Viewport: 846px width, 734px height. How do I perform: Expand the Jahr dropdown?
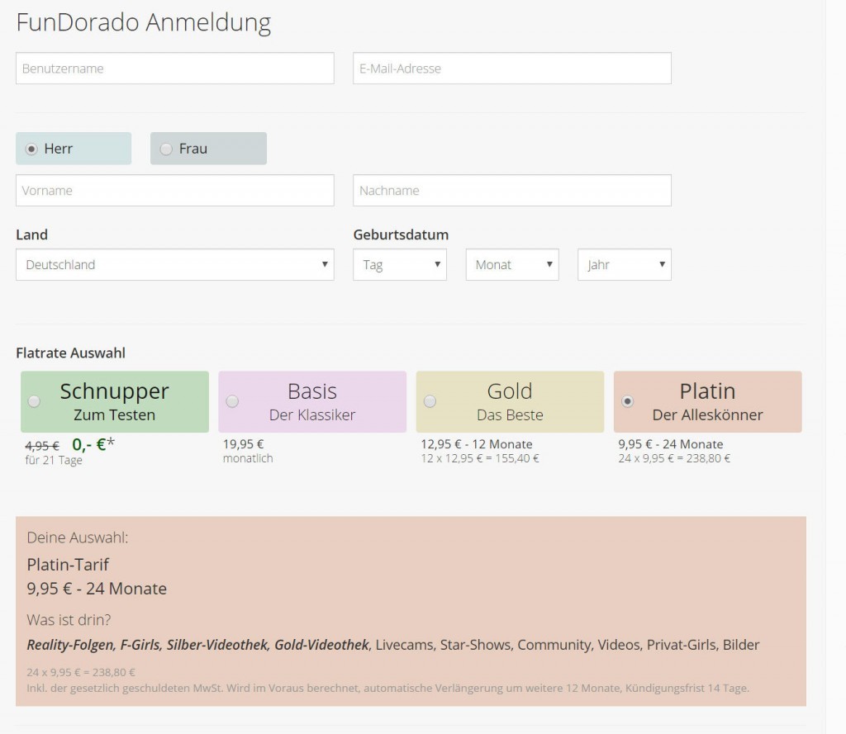coord(624,265)
